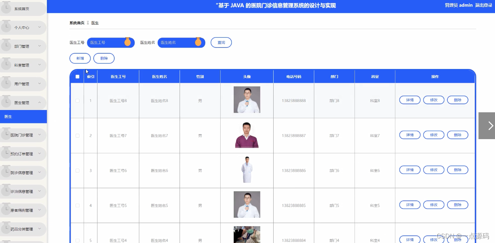Screen dimensions: 495x243
Task: Click 修改 for 医生工号6 row
Action: point(434,170)
